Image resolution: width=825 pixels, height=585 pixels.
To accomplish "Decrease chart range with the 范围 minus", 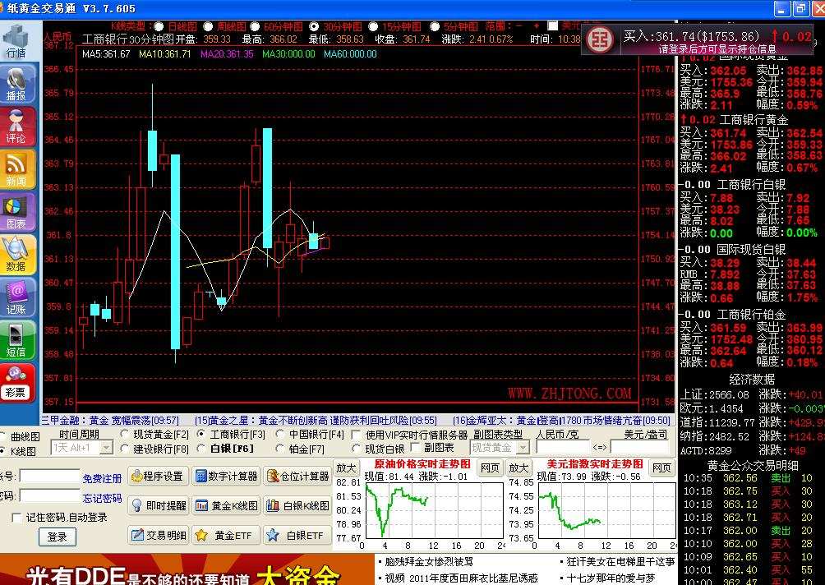I will (x=519, y=25).
